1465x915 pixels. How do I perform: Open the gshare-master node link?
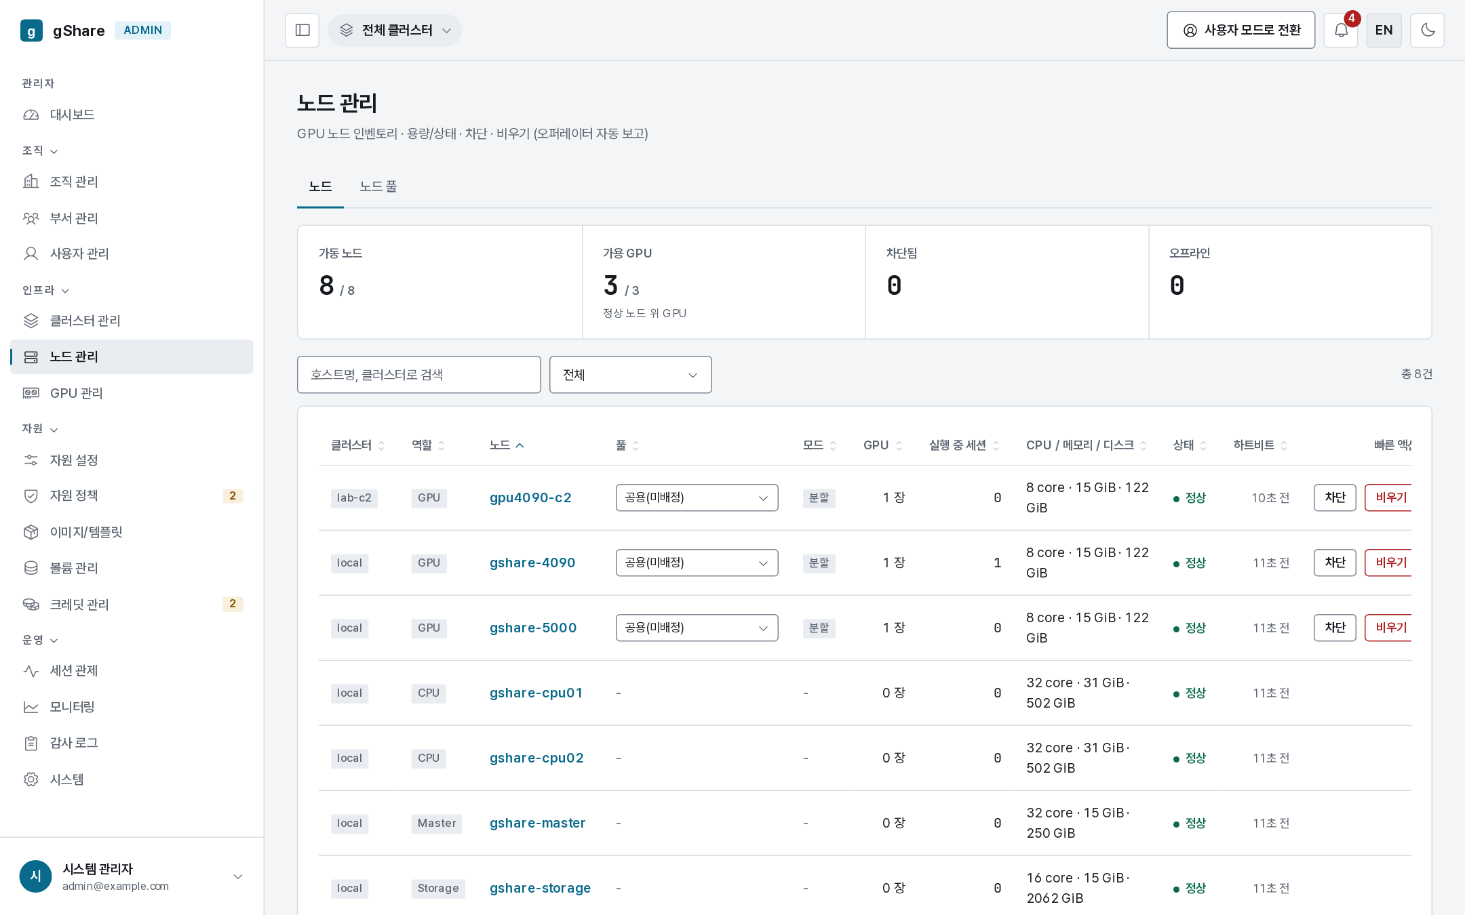point(537,823)
